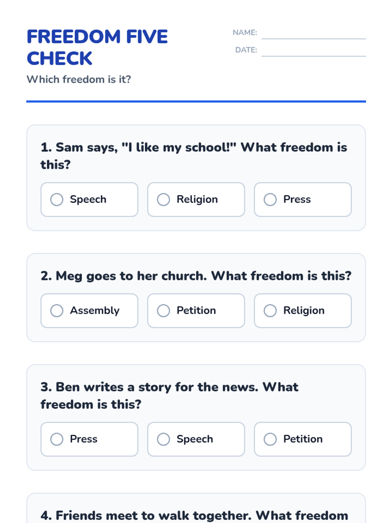
Task: Click the blue header divider line
Action: coord(196,101)
